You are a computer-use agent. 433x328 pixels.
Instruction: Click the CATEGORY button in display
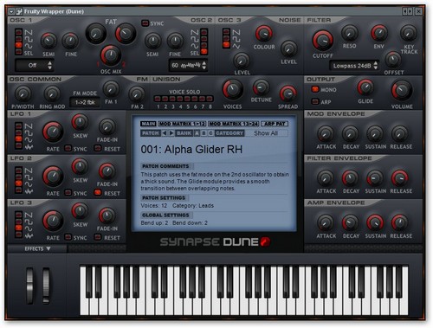[x=229, y=133]
